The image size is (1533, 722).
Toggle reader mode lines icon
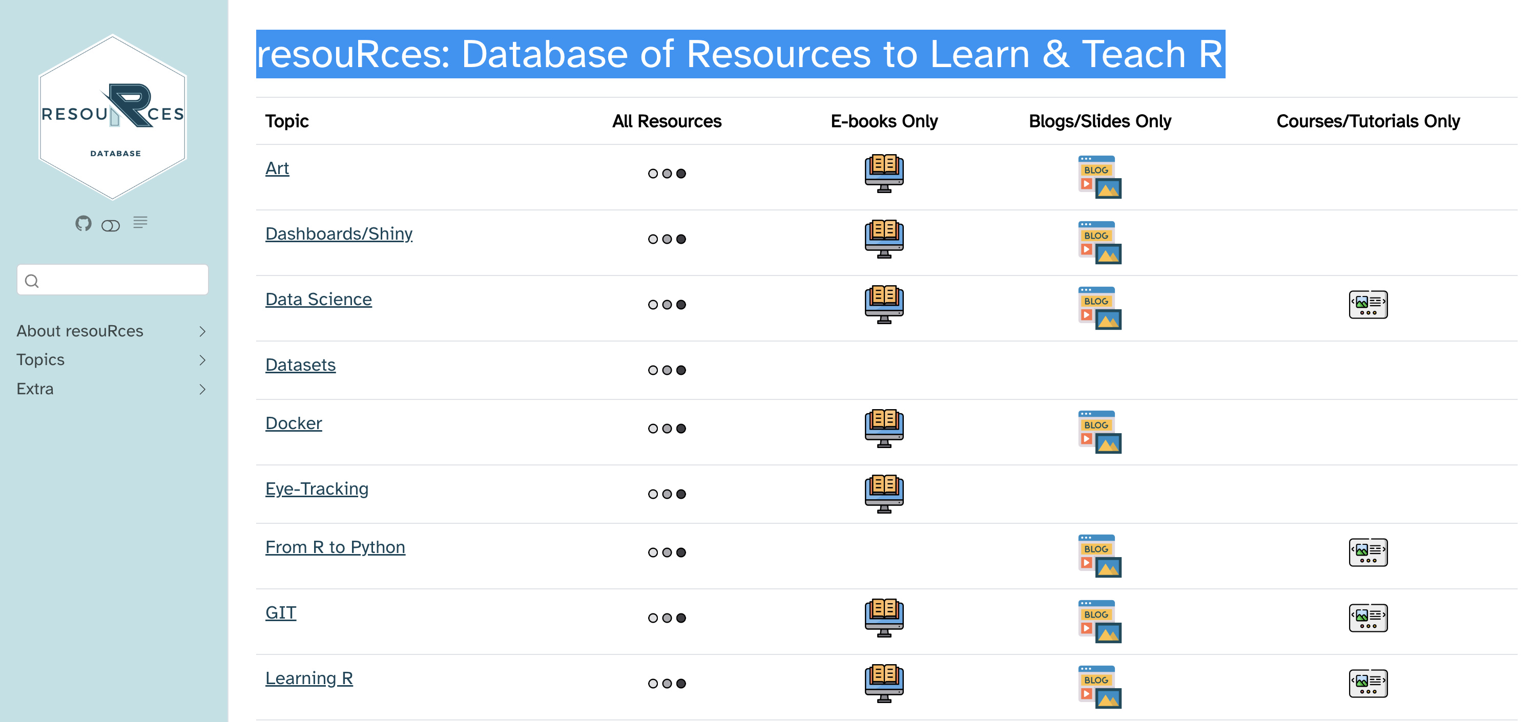[x=140, y=222]
